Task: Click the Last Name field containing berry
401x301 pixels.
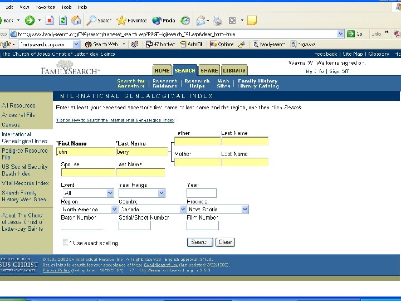Action: coord(141,152)
